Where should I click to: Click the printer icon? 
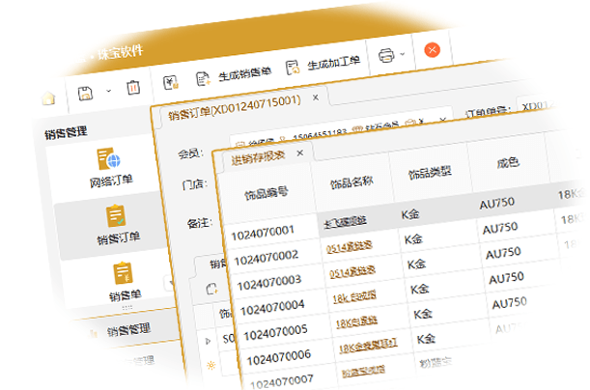[x=385, y=55]
